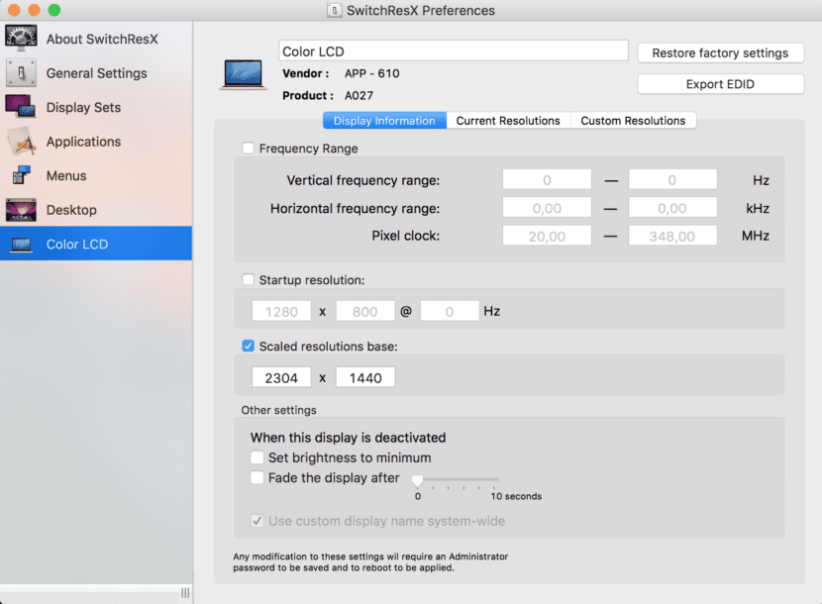
Task: Click startup resolution refresh rate field
Action: pyautogui.click(x=450, y=312)
